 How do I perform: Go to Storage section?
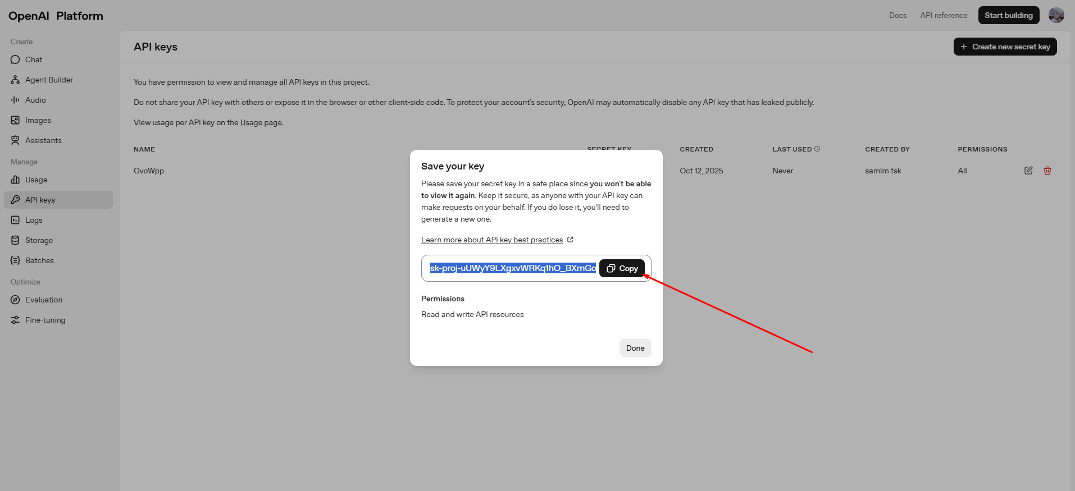39,240
